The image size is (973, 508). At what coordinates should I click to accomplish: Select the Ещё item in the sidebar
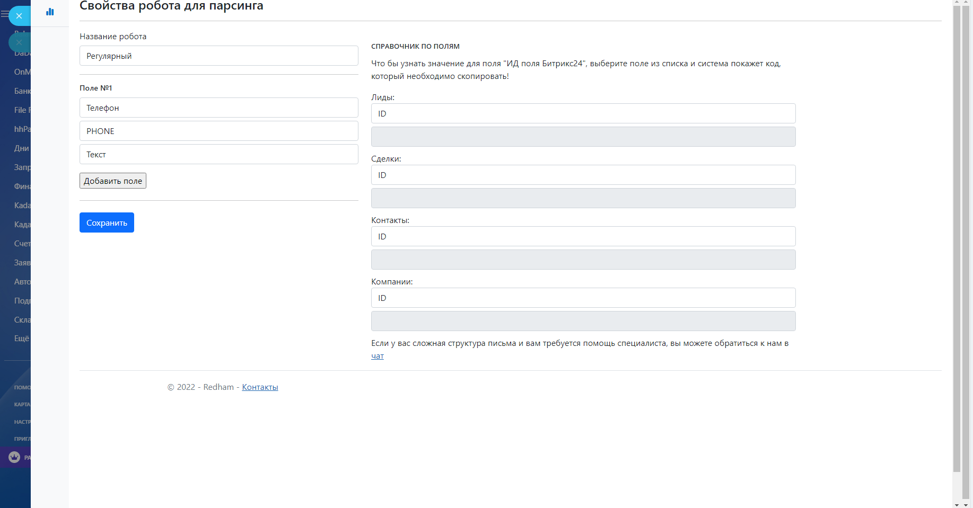[22, 338]
